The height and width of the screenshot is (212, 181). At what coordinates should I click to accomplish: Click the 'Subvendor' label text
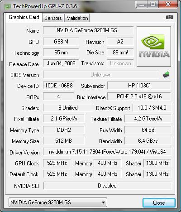93,86
